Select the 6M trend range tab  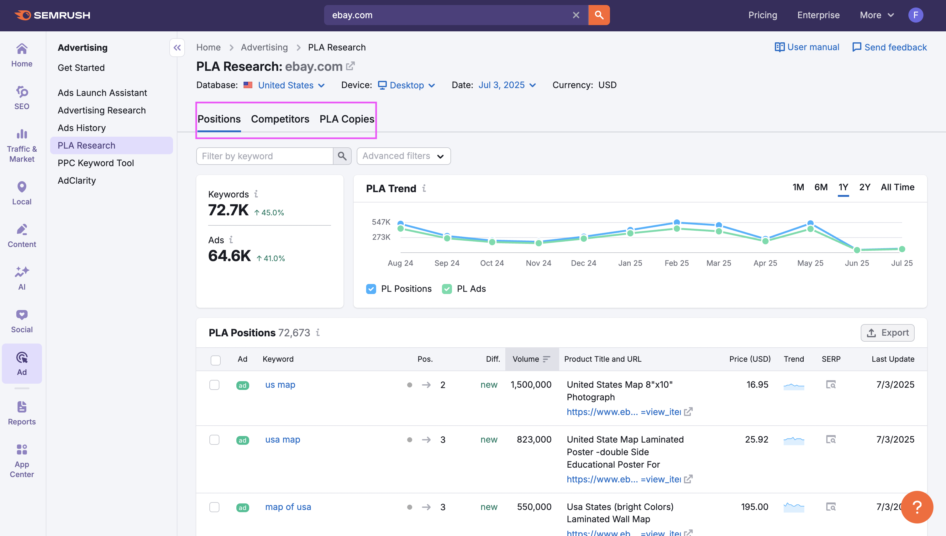tap(821, 187)
